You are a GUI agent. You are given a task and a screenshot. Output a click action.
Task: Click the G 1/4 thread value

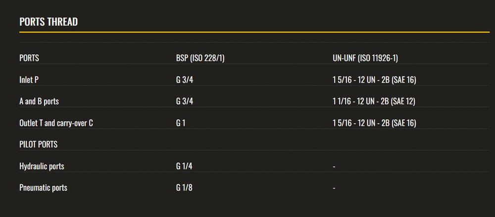[185, 167]
